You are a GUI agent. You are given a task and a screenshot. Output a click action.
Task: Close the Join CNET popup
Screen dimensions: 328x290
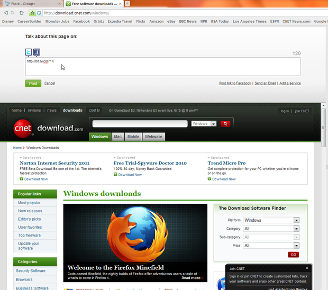pos(307,268)
